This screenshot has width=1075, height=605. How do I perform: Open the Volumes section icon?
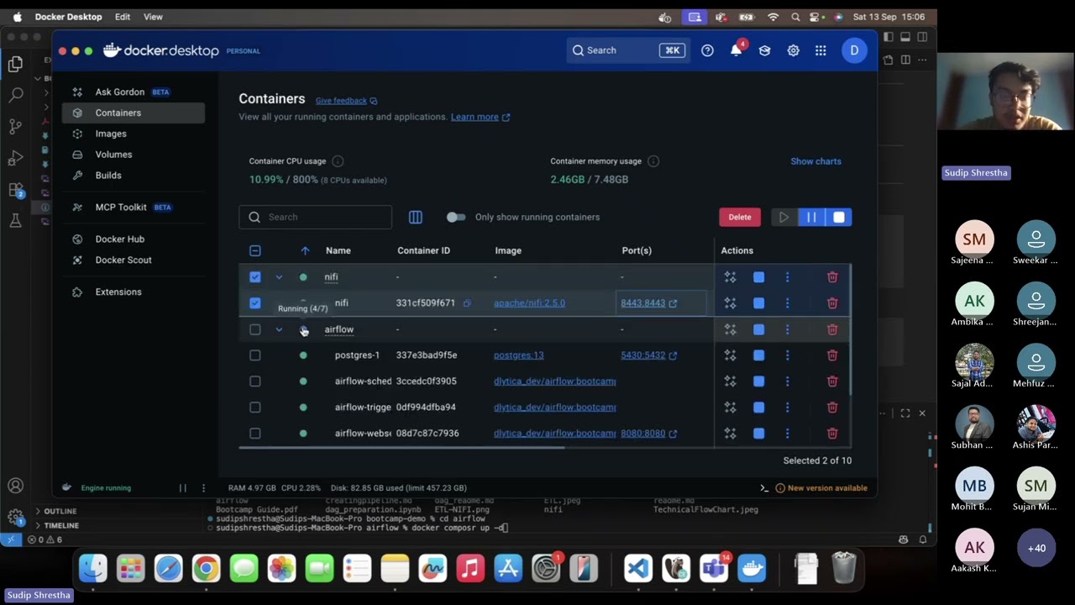point(77,155)
